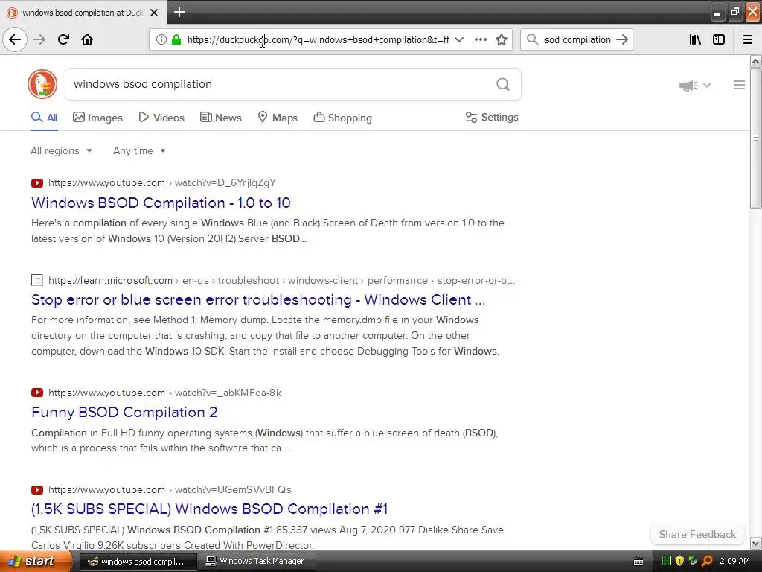Open DuckDuckGo side menu lines icon

click(739, 85)
